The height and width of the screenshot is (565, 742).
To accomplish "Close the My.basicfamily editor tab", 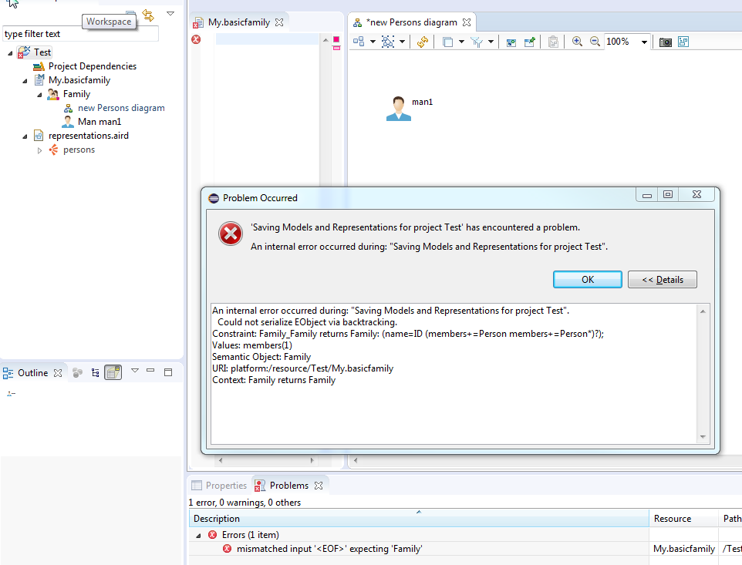I will point(279,22).
